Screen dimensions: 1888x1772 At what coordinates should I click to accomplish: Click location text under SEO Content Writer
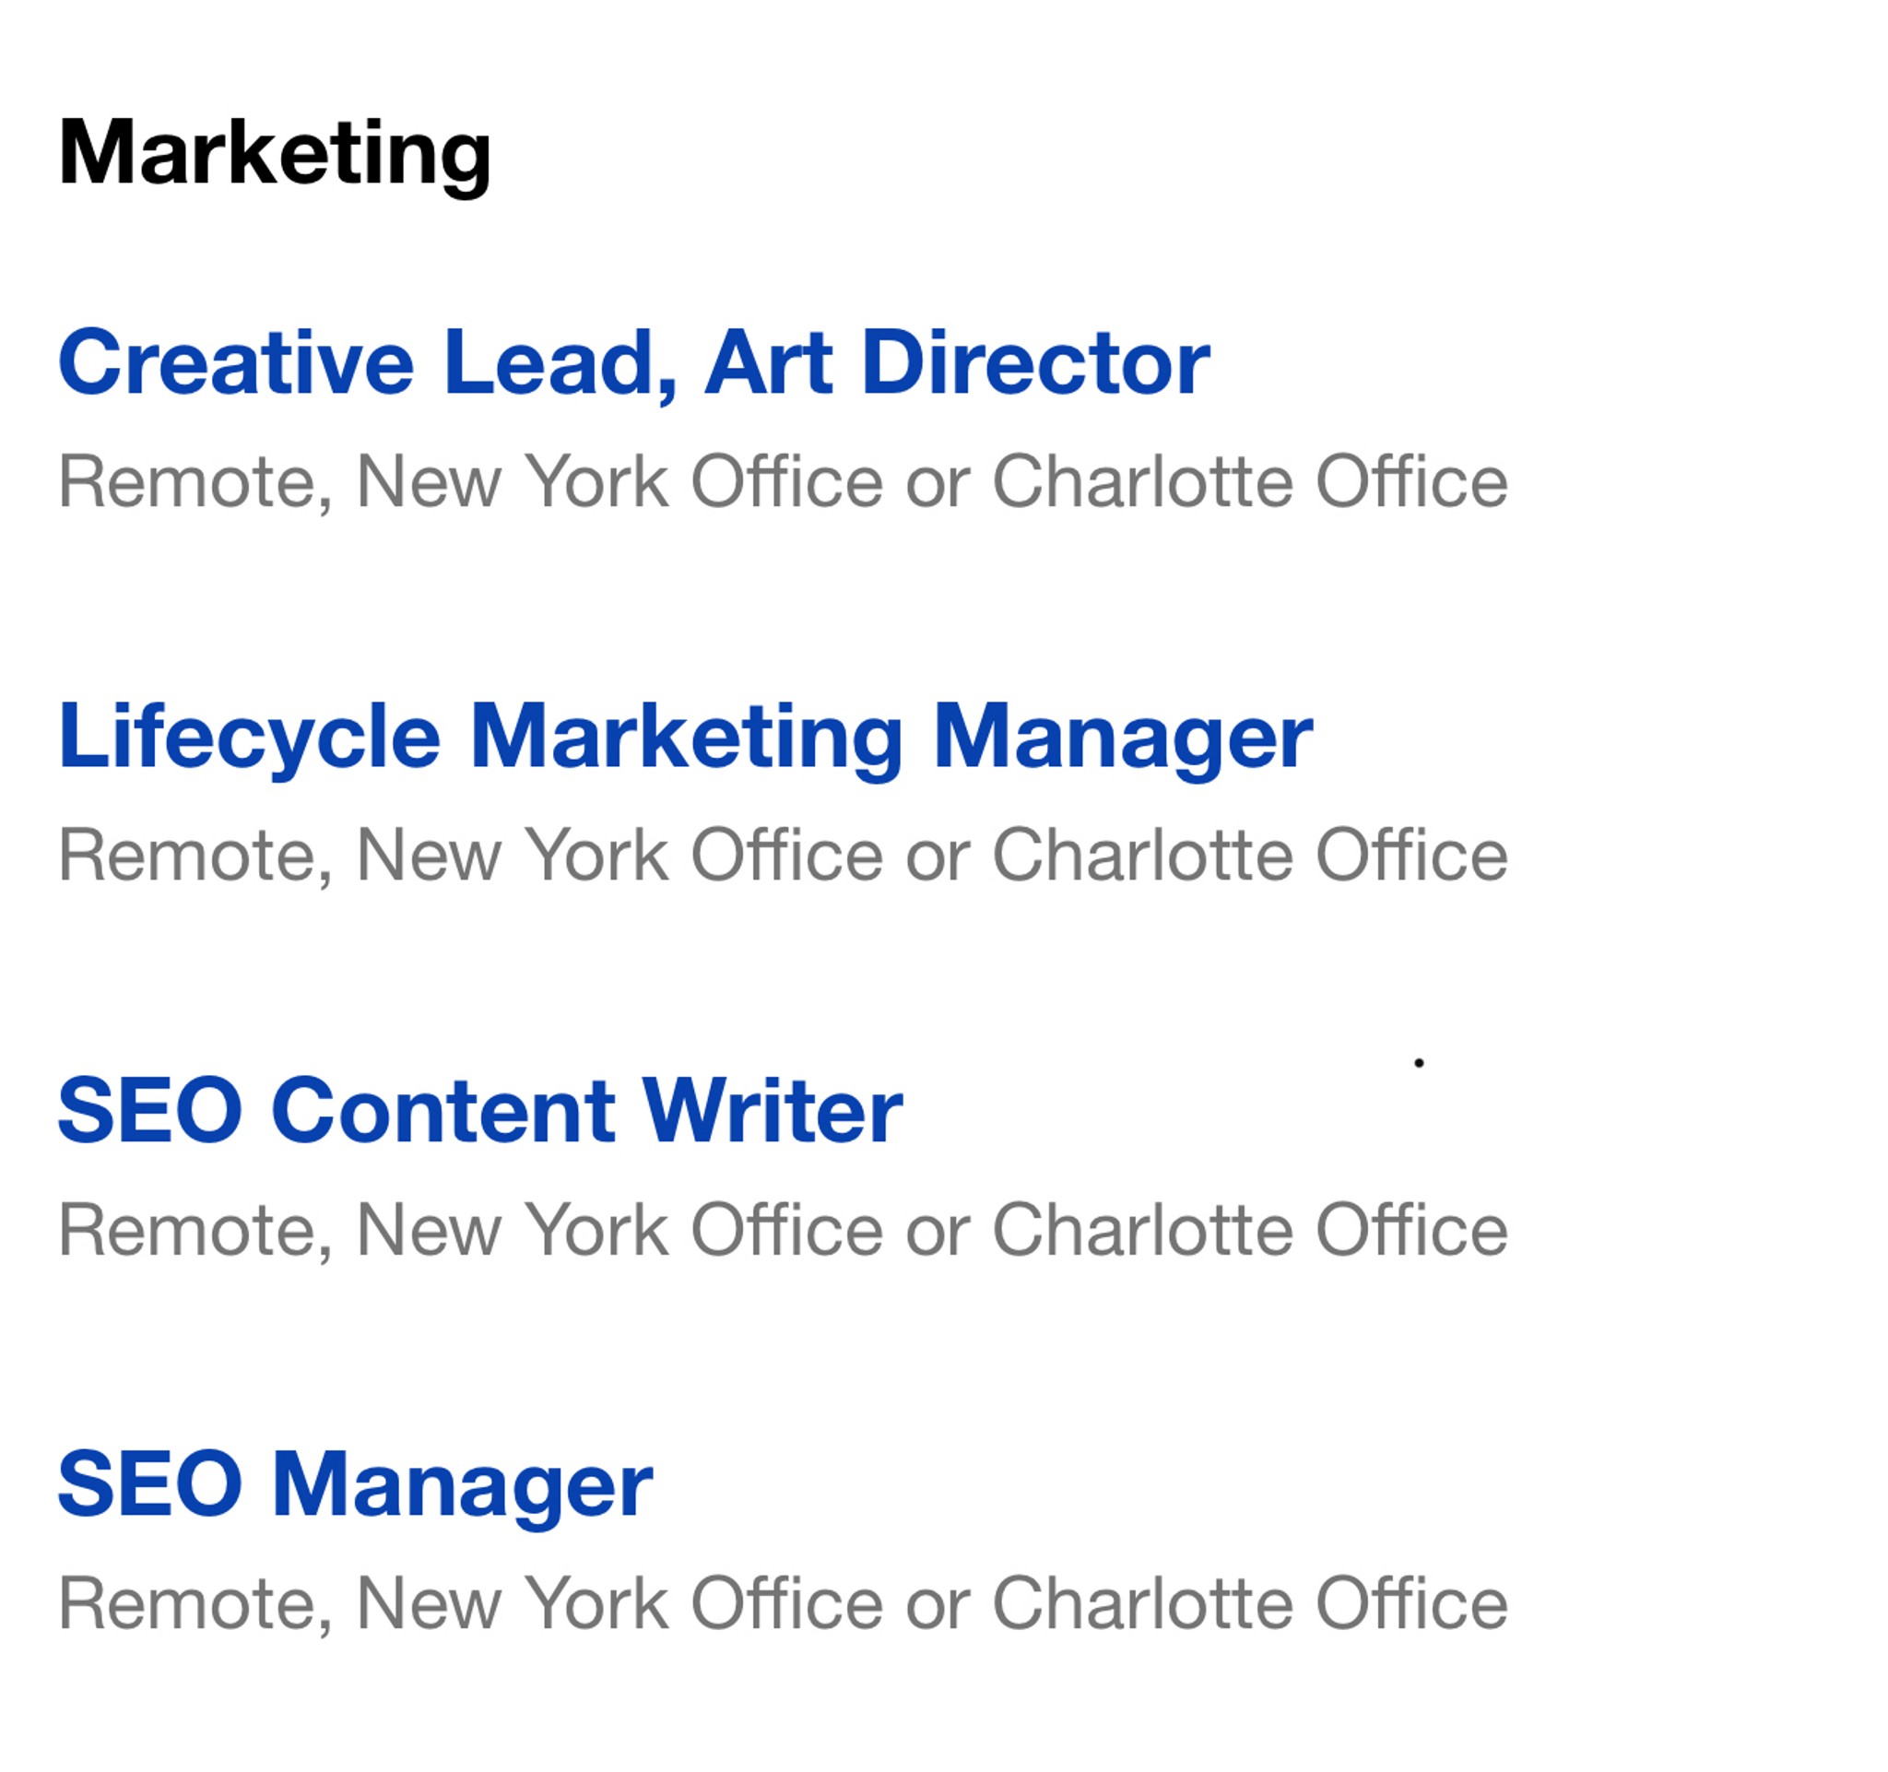click(783, 1231)
